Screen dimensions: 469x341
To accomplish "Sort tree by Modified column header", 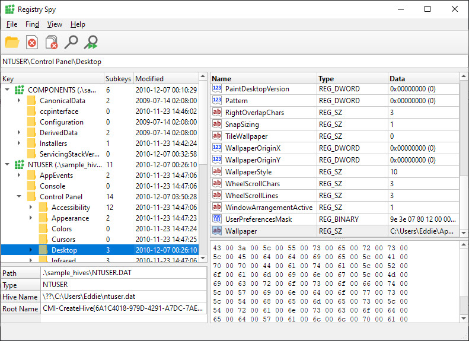I will click(x=166, y=79).
